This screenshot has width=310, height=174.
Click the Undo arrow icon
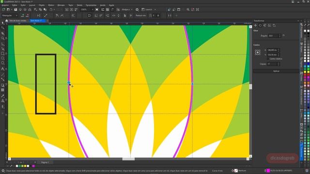(51, 10)
